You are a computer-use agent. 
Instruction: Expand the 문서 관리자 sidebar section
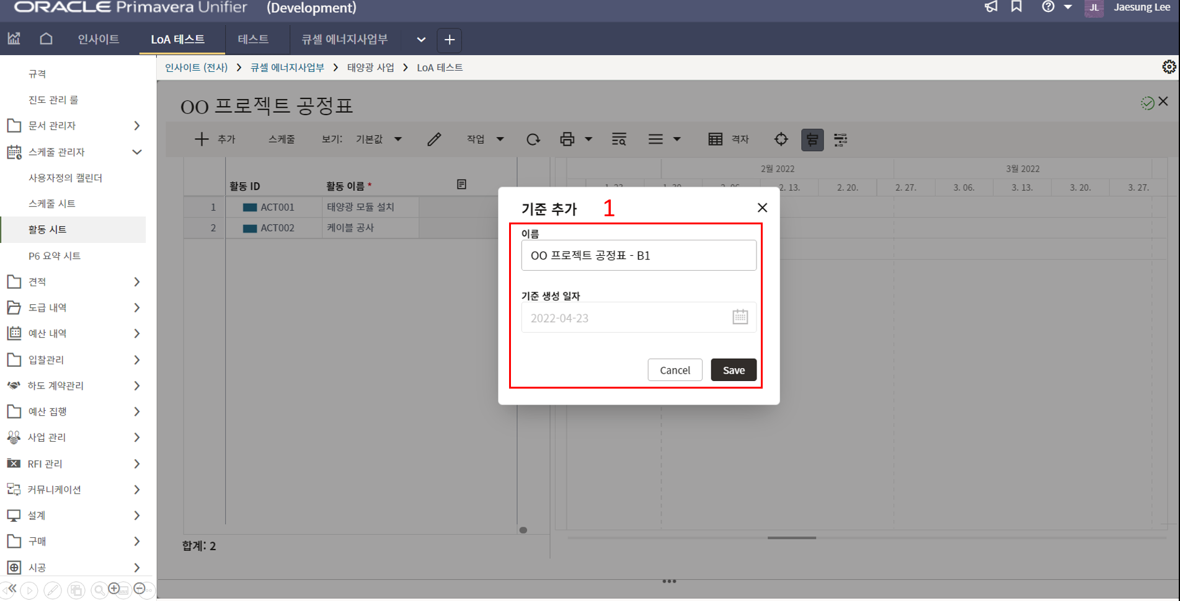point(136,126)
